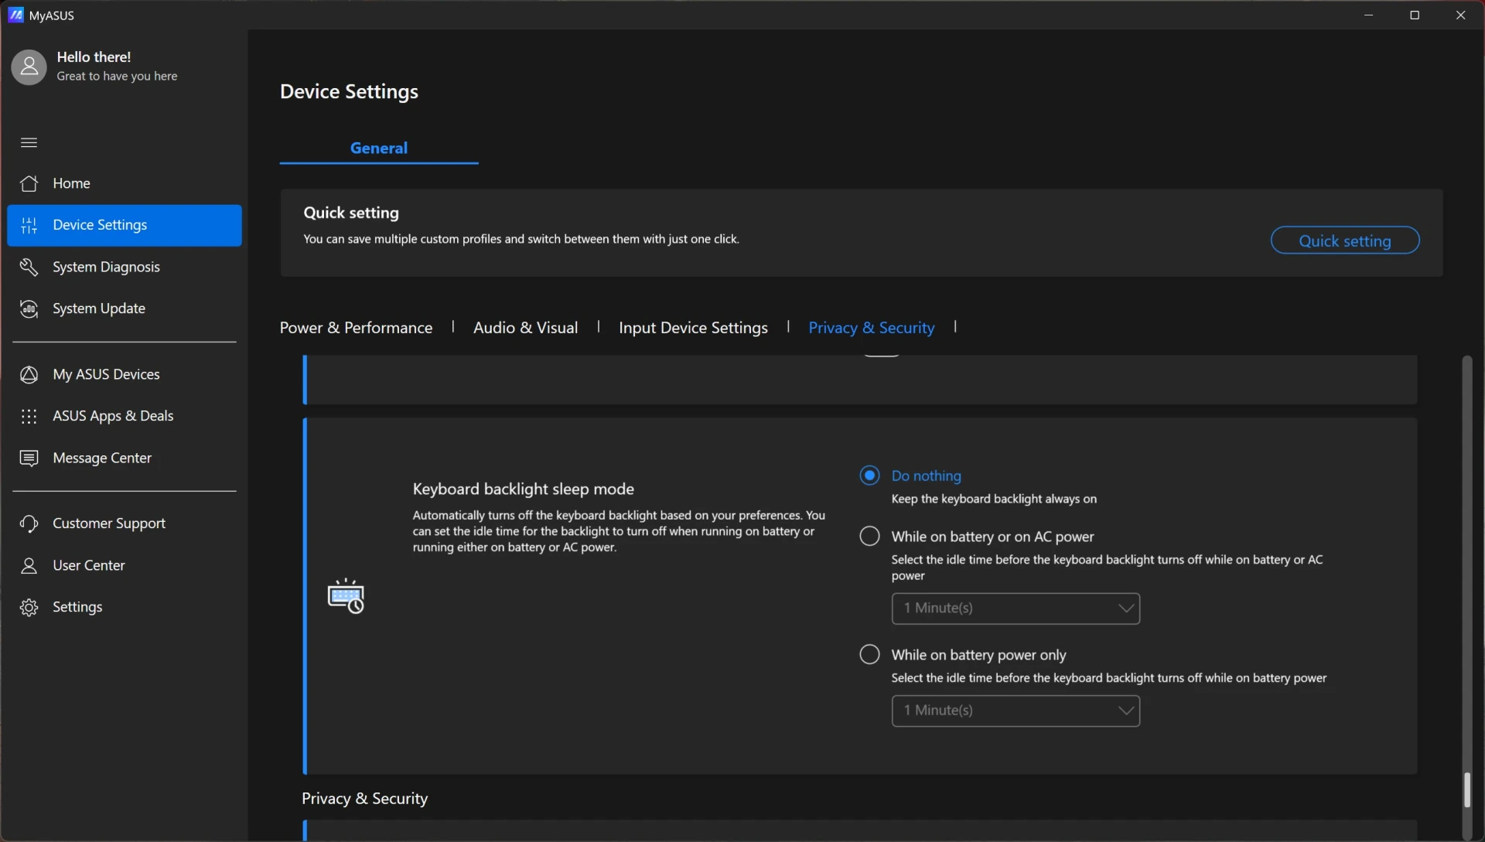
Task: Click the User Center person icon
Action: click(x=29, y=565)
